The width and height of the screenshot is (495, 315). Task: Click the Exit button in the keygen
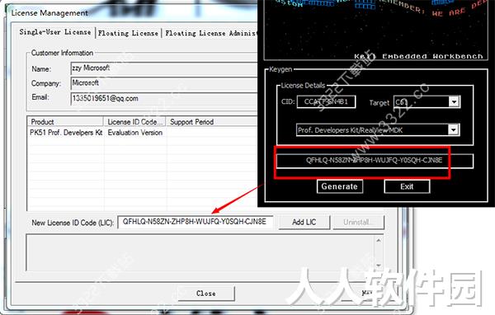click(407, 186)
